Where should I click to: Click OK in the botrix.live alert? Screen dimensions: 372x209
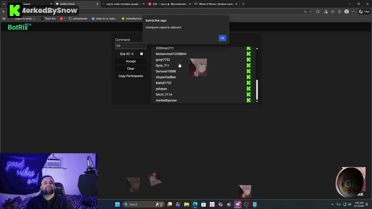click(x=222, y=38)
